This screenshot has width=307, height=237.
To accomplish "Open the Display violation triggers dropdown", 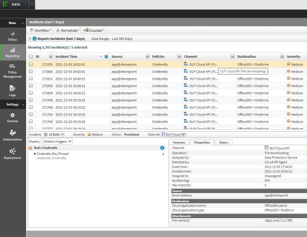I will pyautogui.click(x=56, y=141).
